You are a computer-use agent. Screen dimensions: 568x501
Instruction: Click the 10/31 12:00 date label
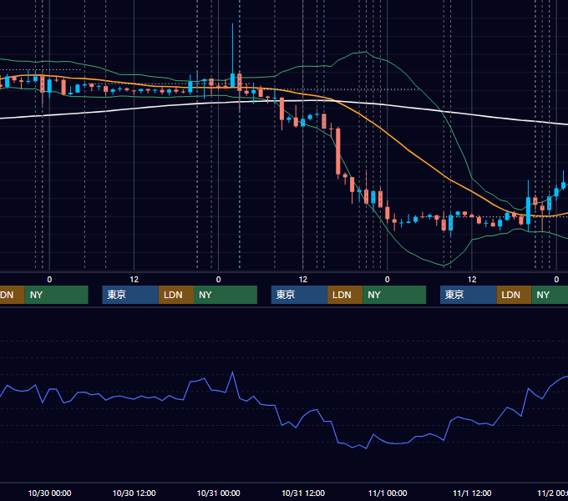coord(303,493)
